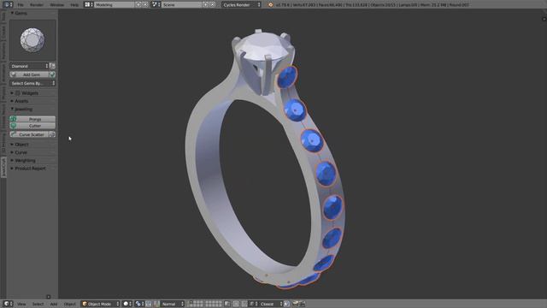Image resolution: width=547 pixels, height=308 pixels.
Task: Open the Select Gems By dropdown
Action: [32, 84]
